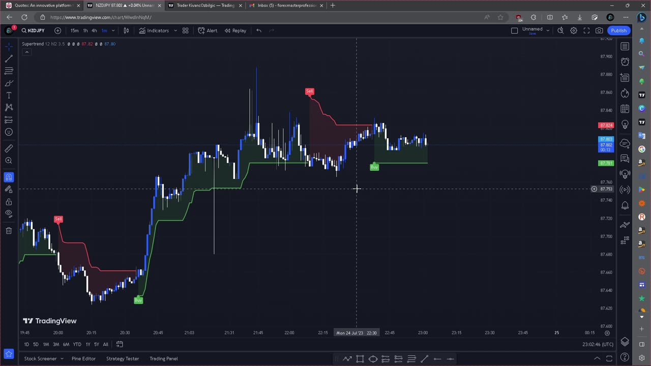The width and height of the screenshot is (651, 366).
Task: Expand the bottom panel chevron up
Action: [x=597, y=358]
